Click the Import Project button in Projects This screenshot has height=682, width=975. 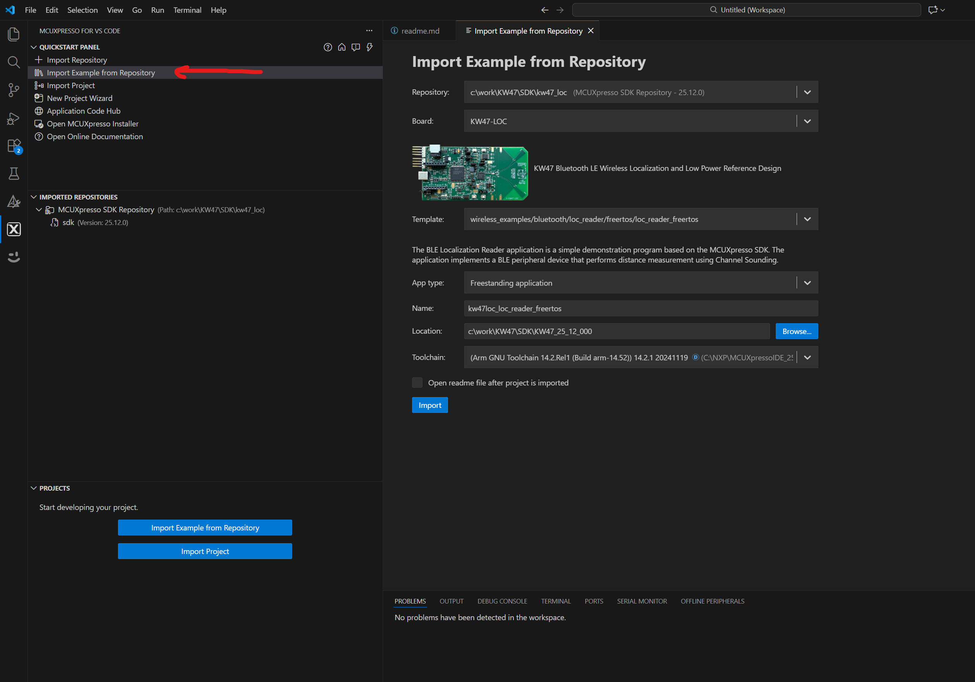[205, 551]
